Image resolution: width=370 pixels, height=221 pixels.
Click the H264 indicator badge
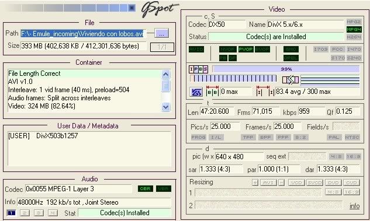(354, 37)
